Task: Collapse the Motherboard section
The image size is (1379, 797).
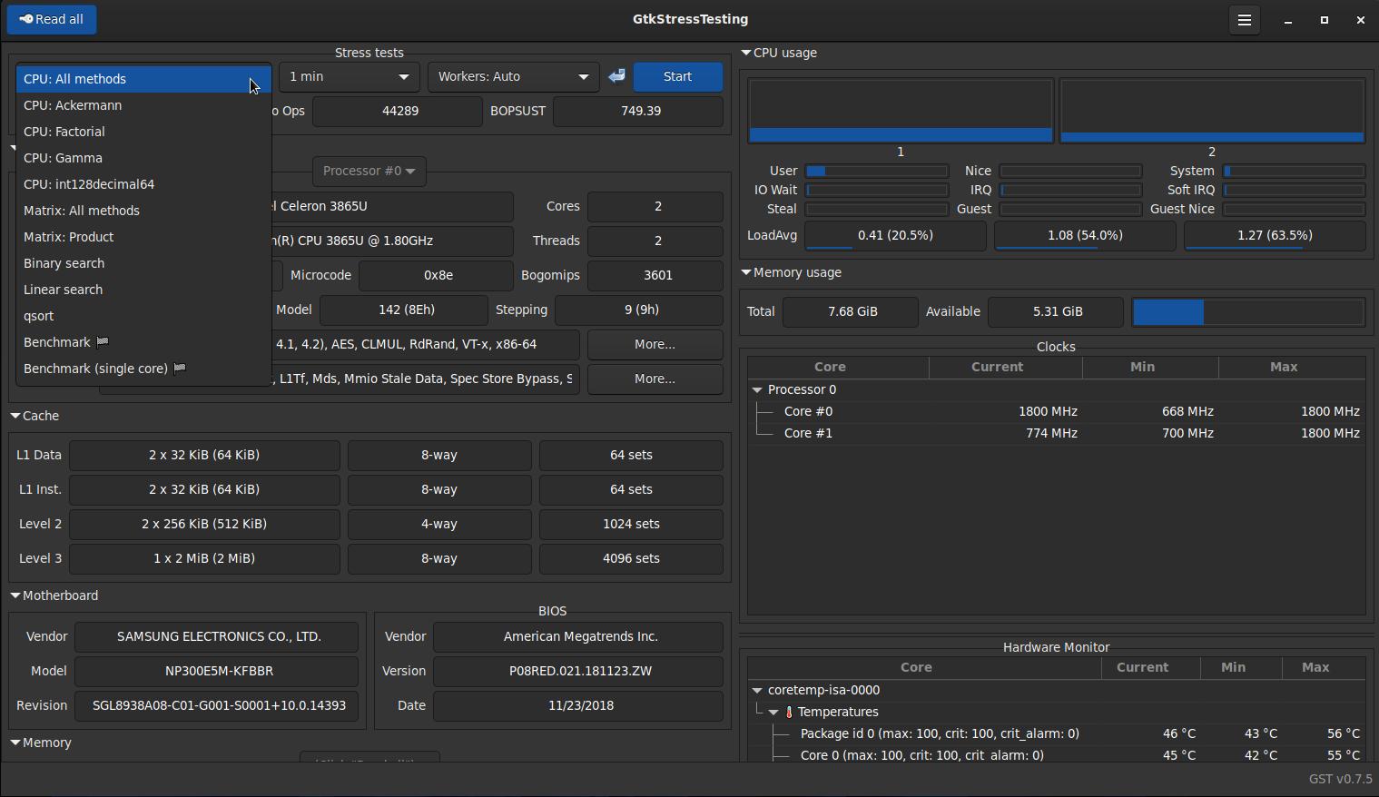Action: point(15,595)
